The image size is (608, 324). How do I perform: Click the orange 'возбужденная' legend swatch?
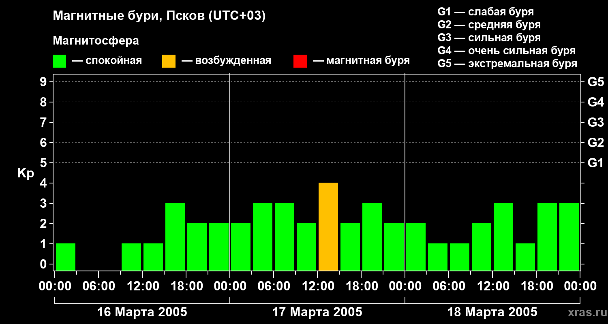click(169, 61)
